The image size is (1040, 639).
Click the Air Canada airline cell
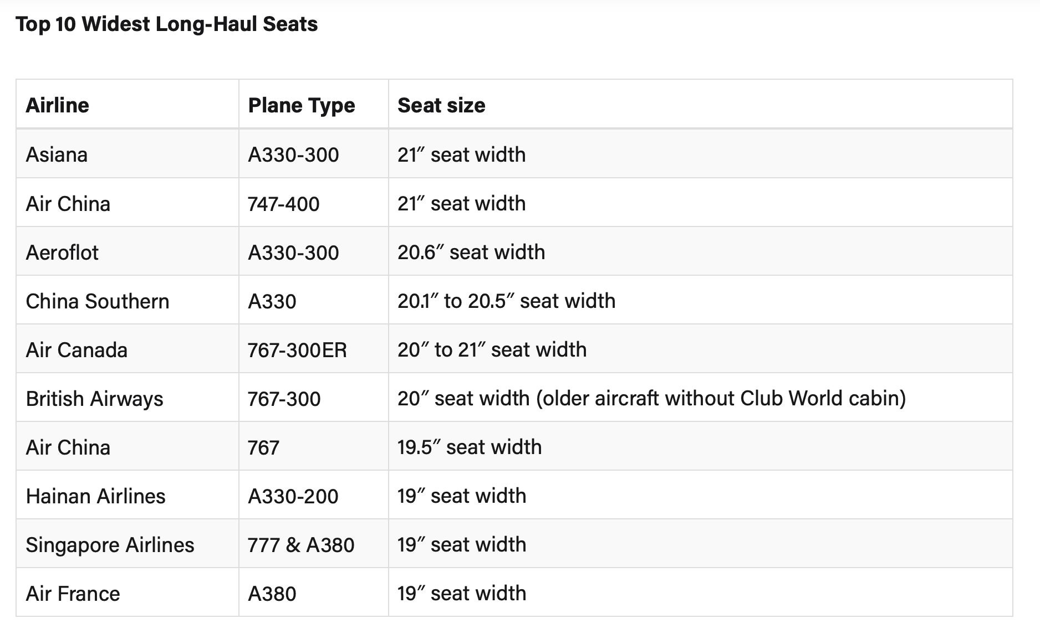[128, 349]
